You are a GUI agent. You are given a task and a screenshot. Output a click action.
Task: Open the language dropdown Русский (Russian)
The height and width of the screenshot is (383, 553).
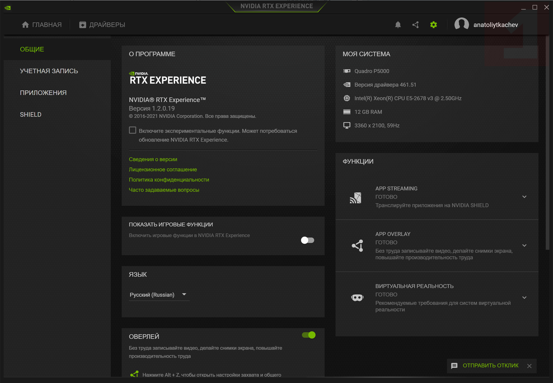tap(159, 295)
